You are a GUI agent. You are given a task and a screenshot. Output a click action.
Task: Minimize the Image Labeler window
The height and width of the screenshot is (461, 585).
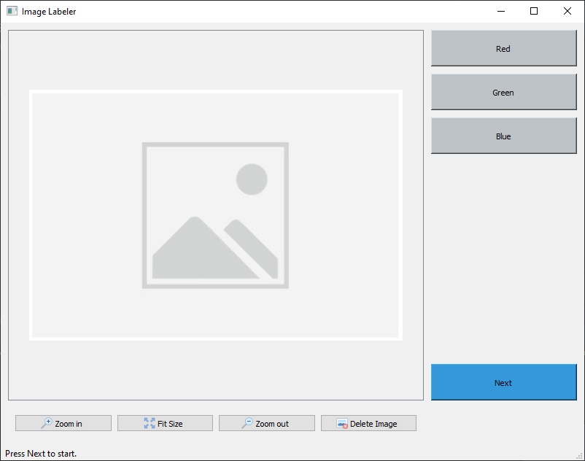[x=501, y=11]
